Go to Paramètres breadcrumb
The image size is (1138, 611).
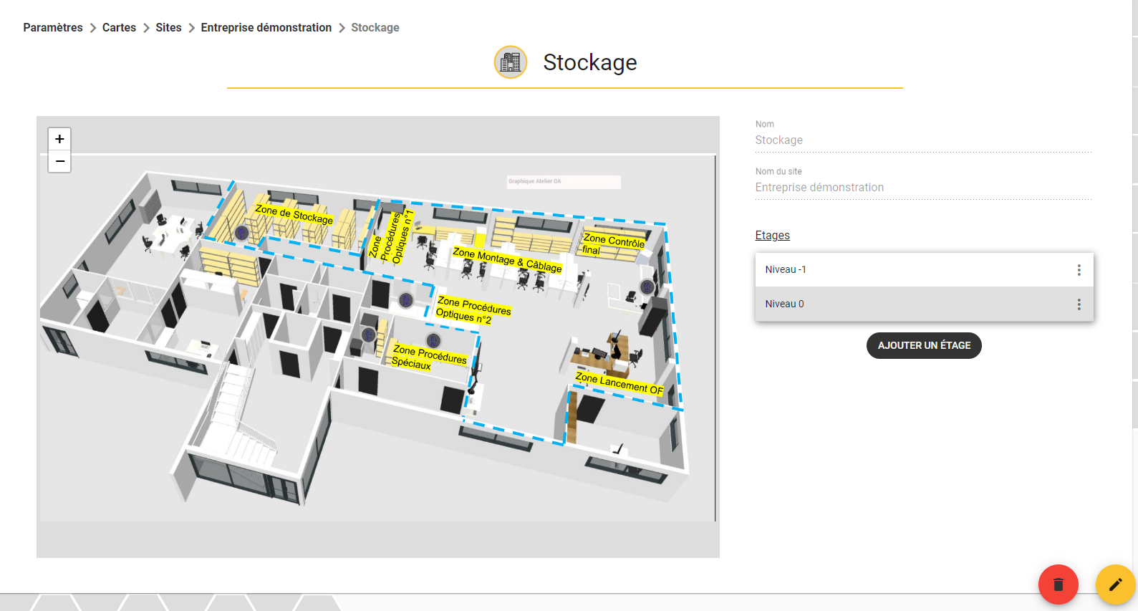tap(53, 27)
